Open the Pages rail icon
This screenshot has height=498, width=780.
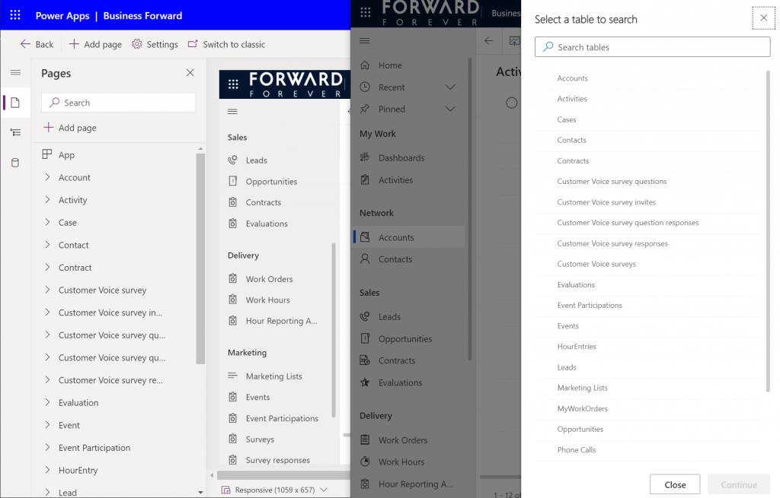tap(15, 103)
